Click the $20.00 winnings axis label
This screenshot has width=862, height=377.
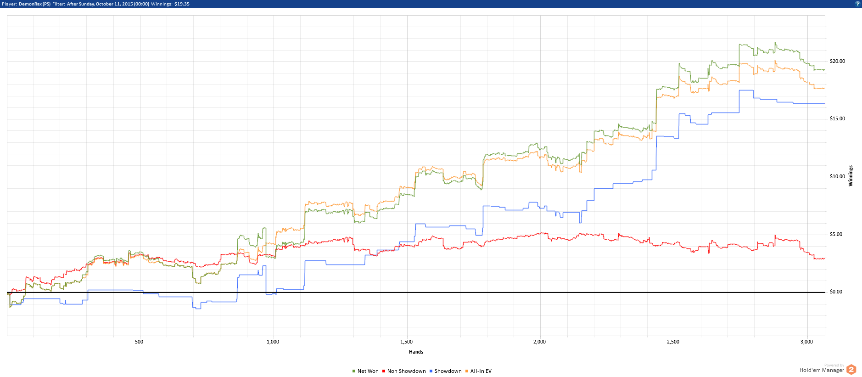[837, 61]
